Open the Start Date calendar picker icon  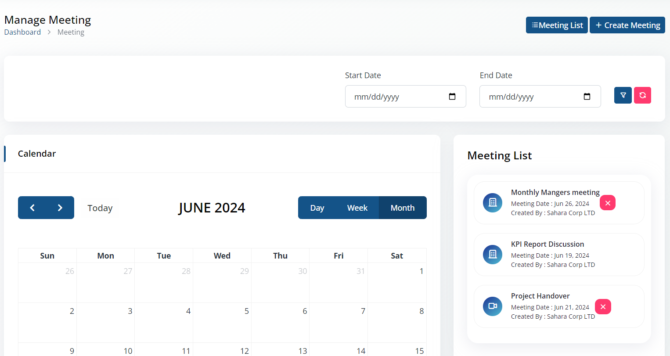click(x=452, y=97)
